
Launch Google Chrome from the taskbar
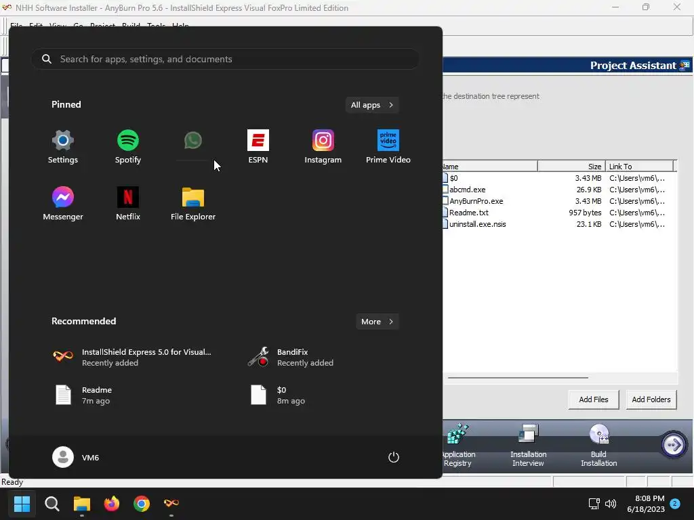tap(142, 504)
